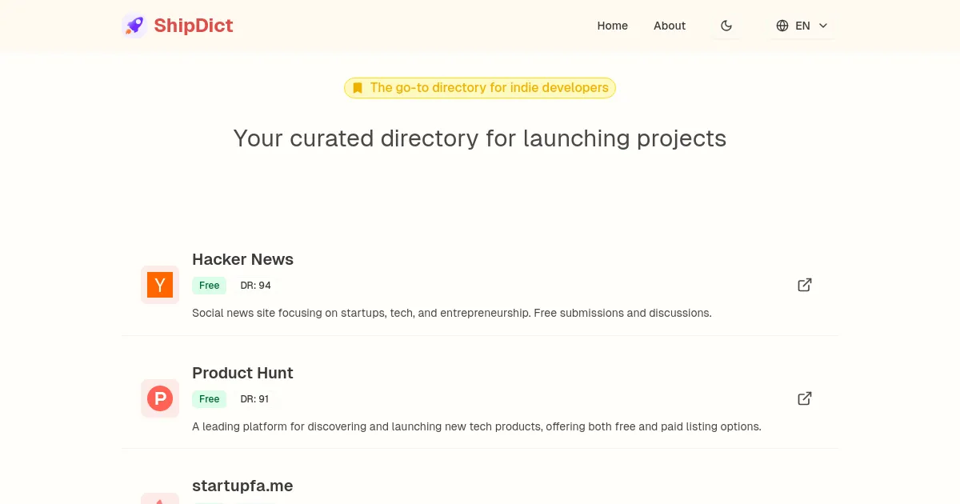This screenshot has height=504, width=960.
Task: Click the ShipDict rocket logo icon
Action: click(134, 26)
